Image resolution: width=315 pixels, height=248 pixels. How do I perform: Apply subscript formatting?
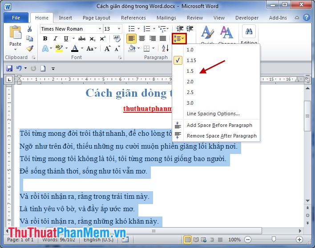[92, 39]
